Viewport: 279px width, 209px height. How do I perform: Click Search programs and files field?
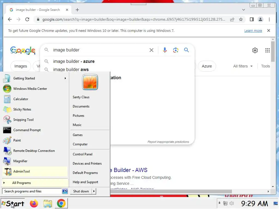(x=32, y=191)
